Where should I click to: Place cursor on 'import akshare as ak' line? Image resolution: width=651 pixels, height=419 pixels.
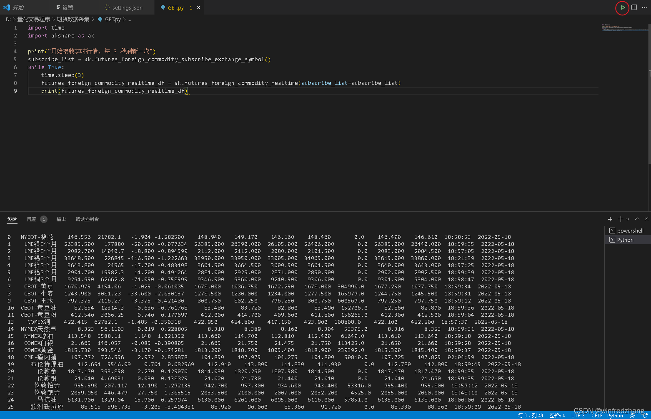[61, 35]
